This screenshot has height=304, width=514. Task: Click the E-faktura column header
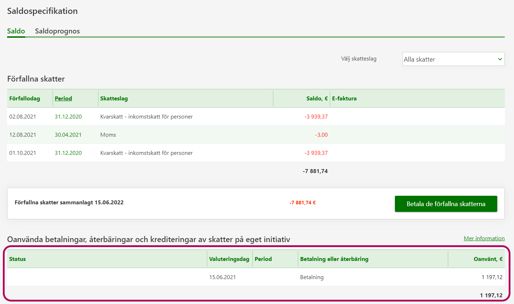click(344, 98)
